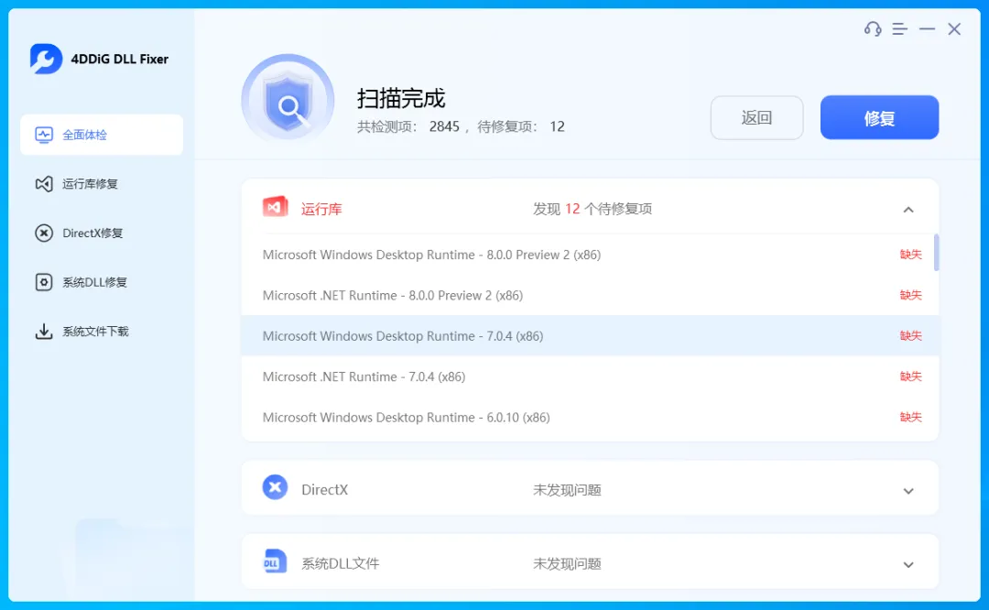
Task: Expand the DirectX results section
Action: (x=908, y=491)
